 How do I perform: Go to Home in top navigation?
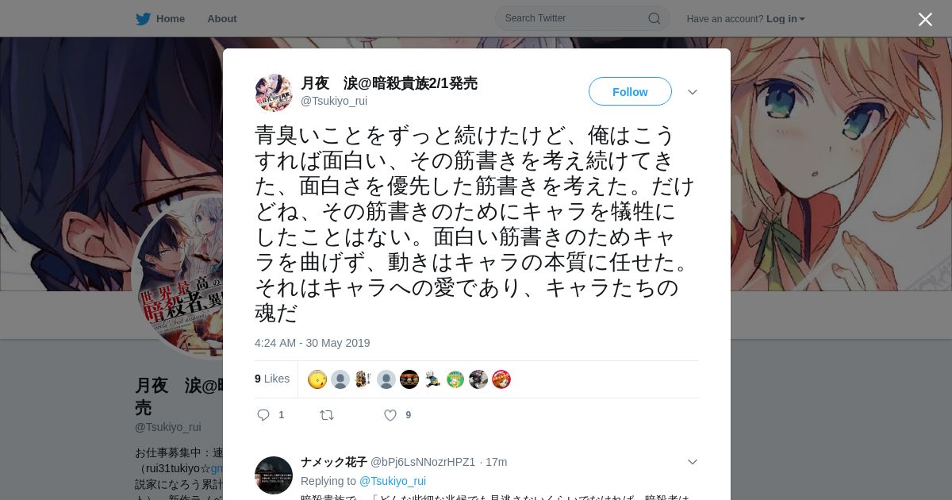click(171, 18)
